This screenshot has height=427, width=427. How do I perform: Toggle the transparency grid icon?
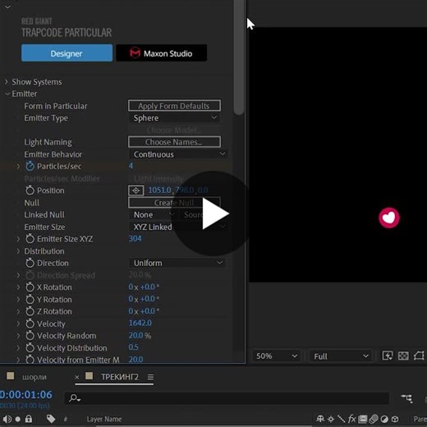coord(403,356)
